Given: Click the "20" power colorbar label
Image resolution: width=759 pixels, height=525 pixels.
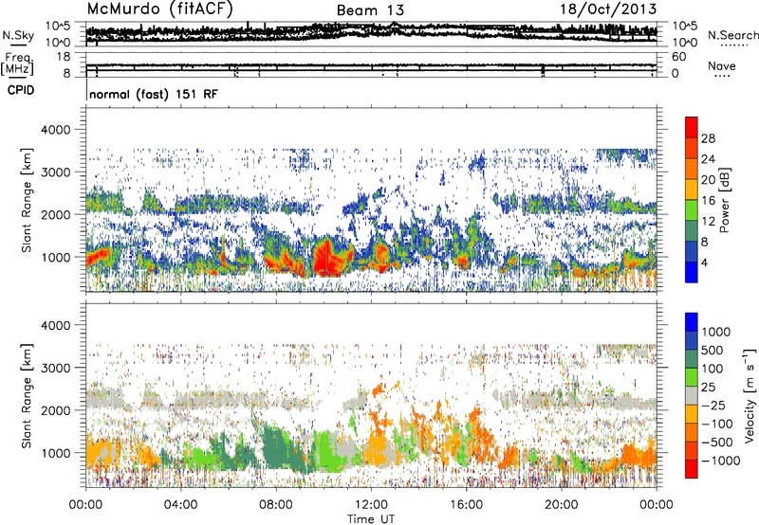Looking at the screenshot, I should click(708, 180).
